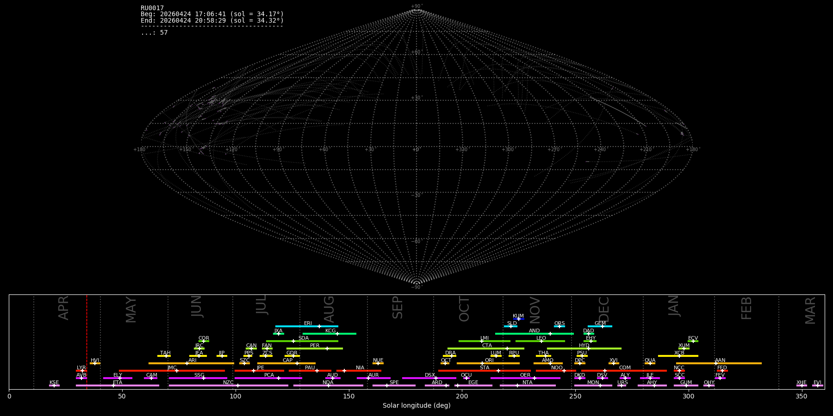Select the ERI shower label
Image resolution: width=833 pixels, height=416 pixels.
pyautogui.click(x=308, y=323)
